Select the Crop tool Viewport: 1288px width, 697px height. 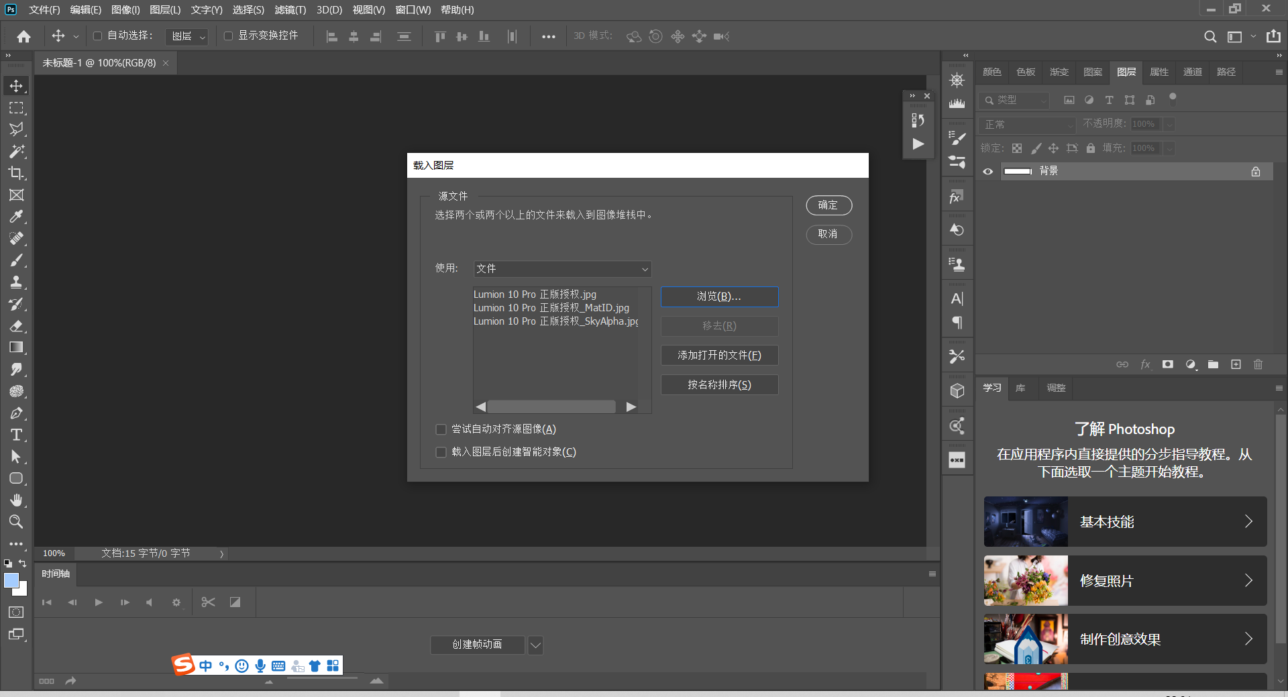pyautogui.click(x=16, y=173)
